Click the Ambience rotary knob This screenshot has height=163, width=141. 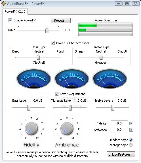pos(67,129)
